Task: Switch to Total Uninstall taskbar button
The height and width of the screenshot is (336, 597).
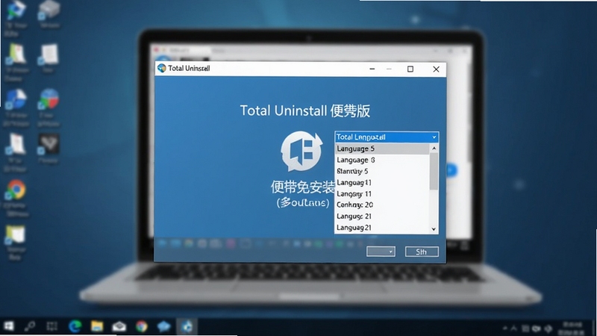Action: [187, 326]
